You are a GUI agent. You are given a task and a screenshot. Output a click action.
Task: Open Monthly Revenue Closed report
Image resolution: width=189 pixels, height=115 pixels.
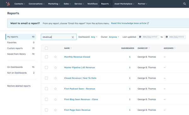(x=77, y=57)
